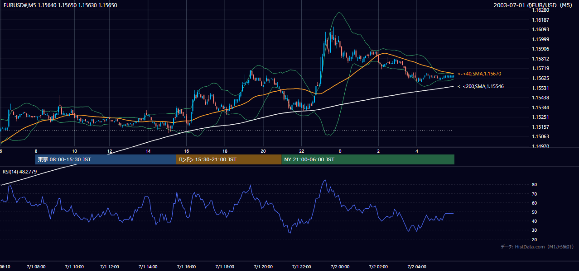
Task: Click hour tick 10 under the price chart
Action: 74,151
